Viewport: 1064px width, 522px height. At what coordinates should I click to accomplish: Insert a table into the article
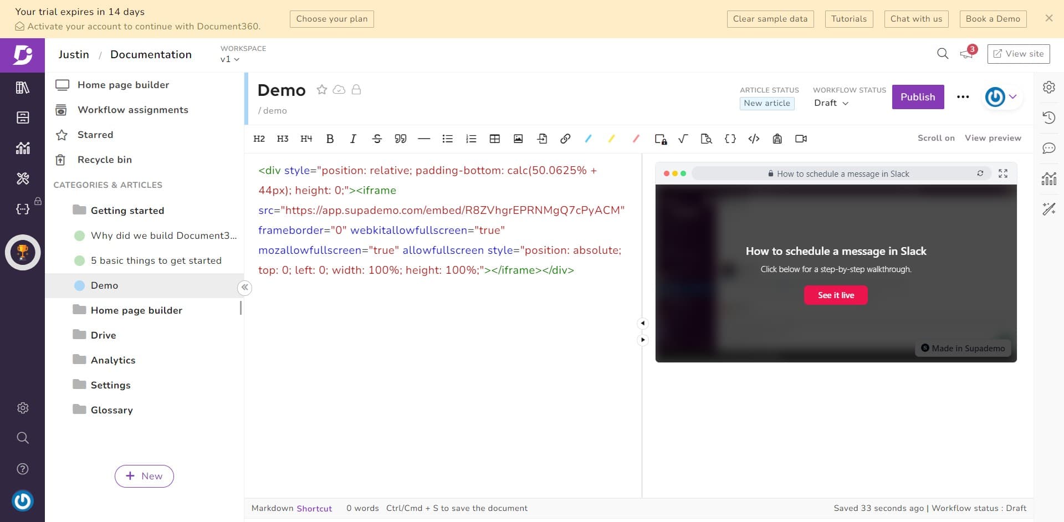(495, 139)
